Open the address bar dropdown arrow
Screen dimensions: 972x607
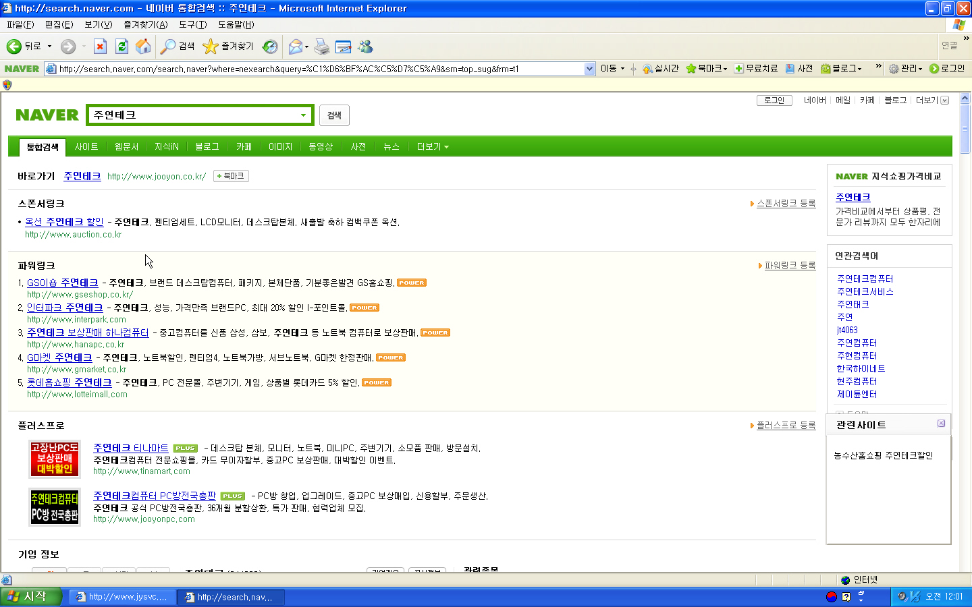[x=589, y=69]
